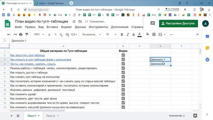
Task: Open the 123 number format dropdown
Action: [x=74, y=35]
